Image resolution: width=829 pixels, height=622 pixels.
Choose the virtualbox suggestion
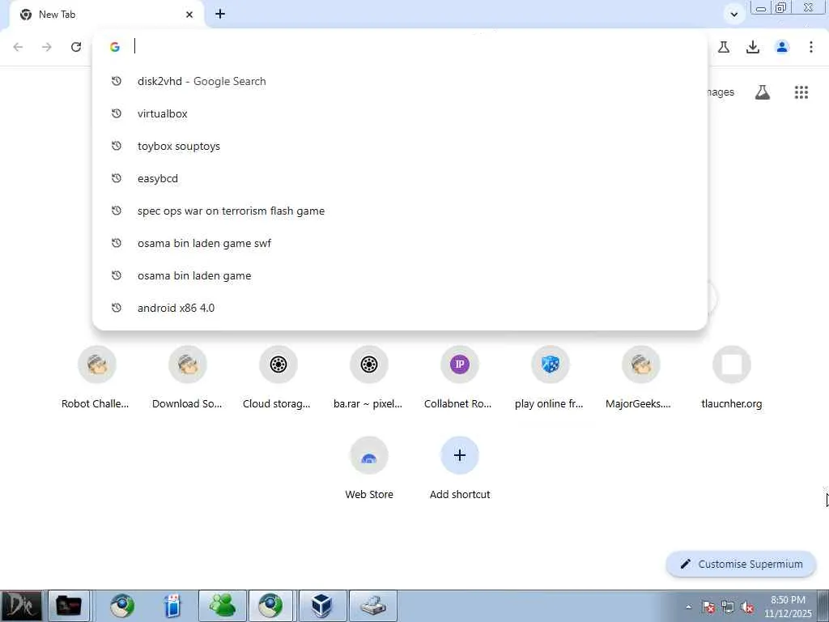pos(399,113)
